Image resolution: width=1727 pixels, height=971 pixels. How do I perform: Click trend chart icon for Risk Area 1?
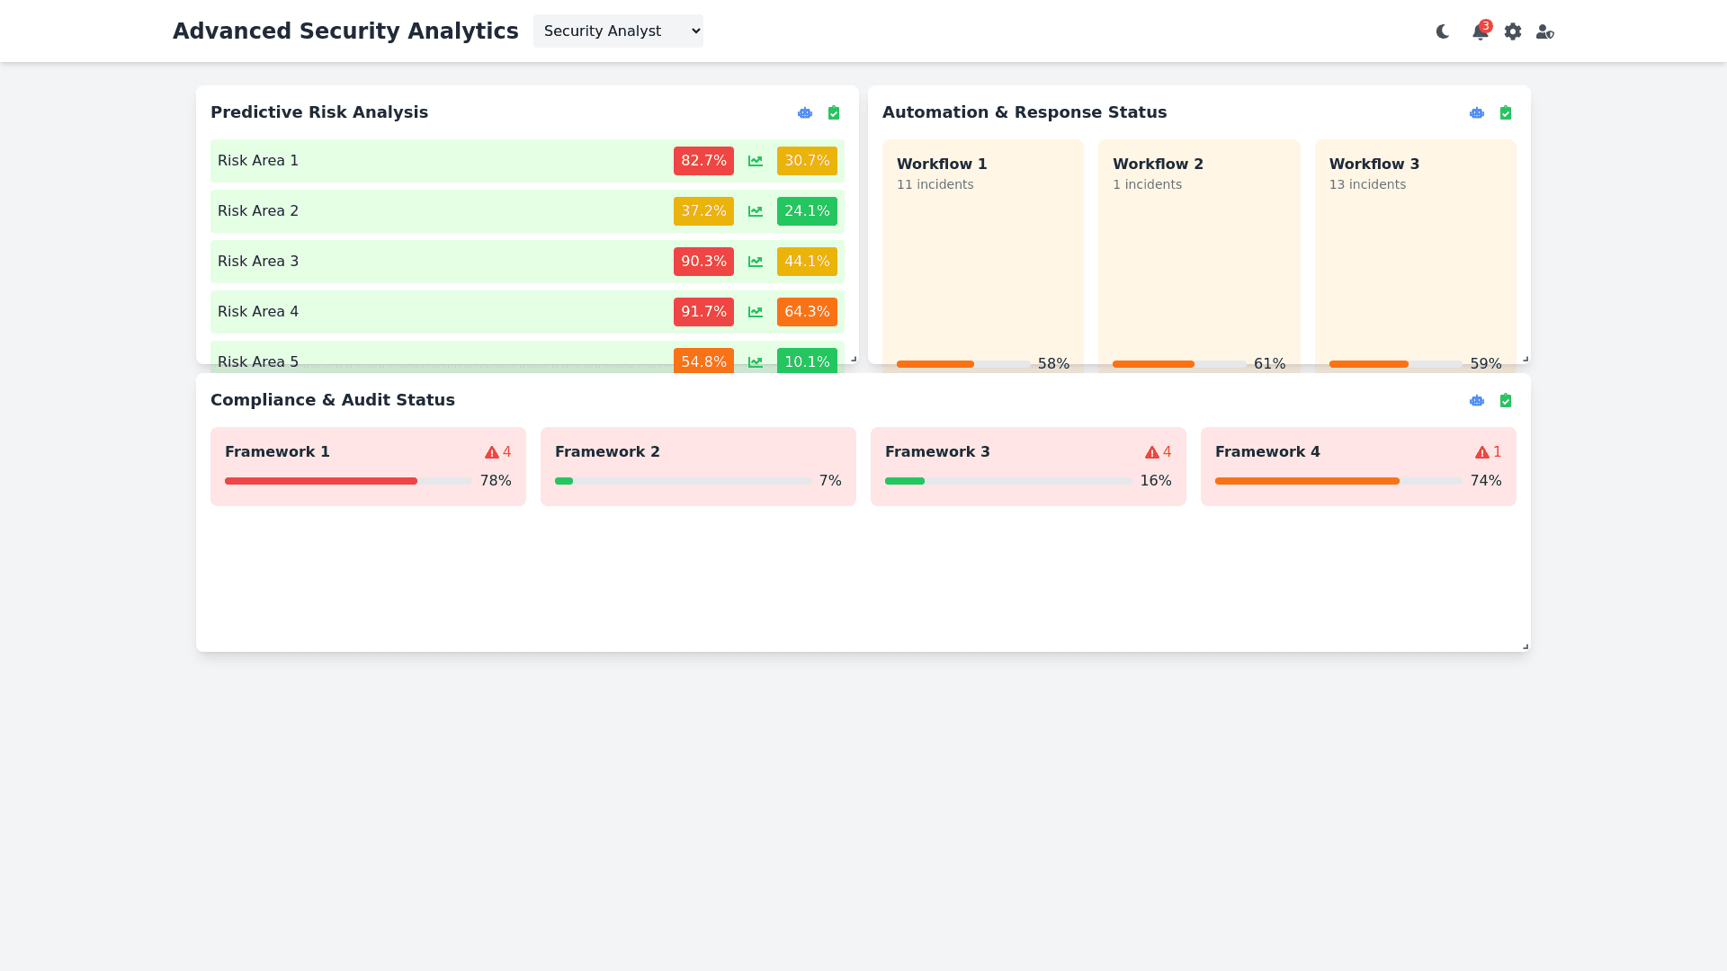(x=756, y=161)
